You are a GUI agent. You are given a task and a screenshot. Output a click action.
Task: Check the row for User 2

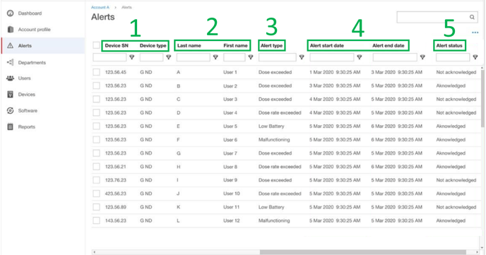(x=96, y=86)
